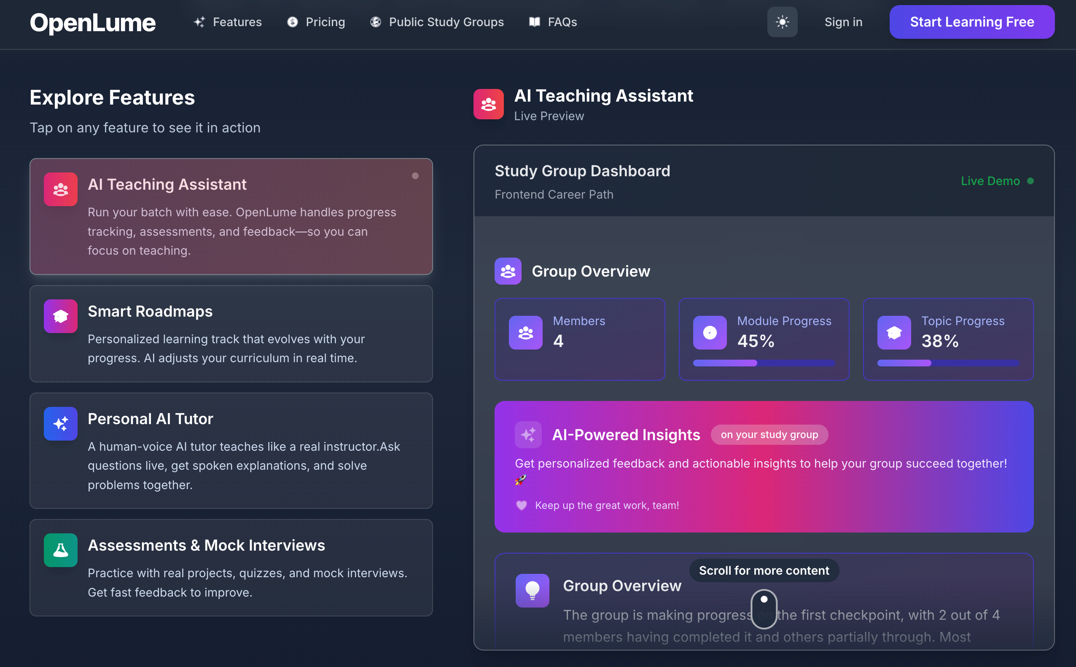Click the Personal AI Tutor sparkle icon

(60, 423)
